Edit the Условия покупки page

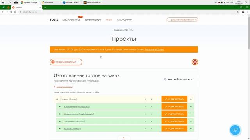coord(175,114)
